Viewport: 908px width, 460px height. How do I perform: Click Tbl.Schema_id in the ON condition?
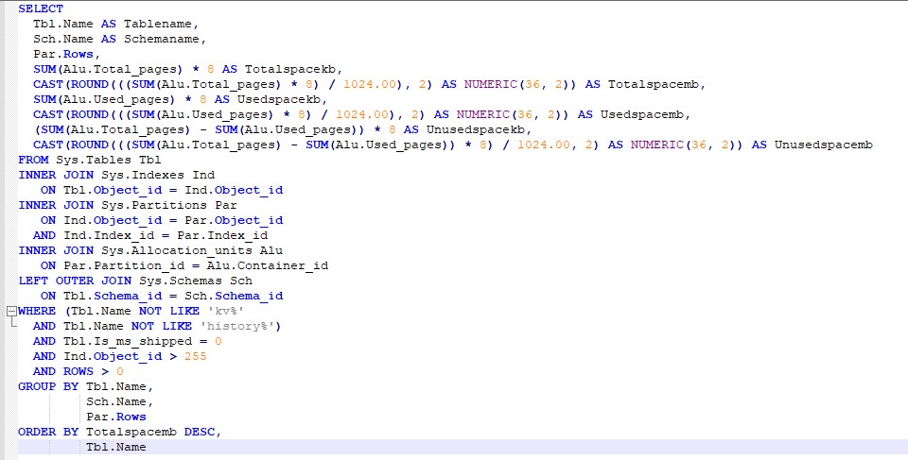point(113,296)
